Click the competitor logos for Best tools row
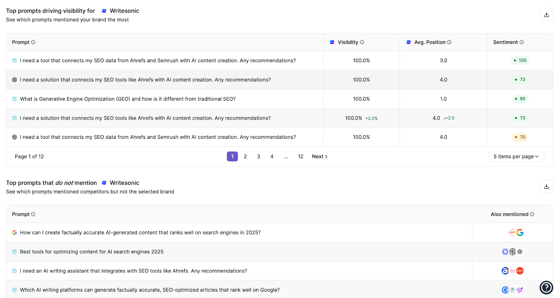Viewport: 560px width, 298px height. click(x=512, y=252)
